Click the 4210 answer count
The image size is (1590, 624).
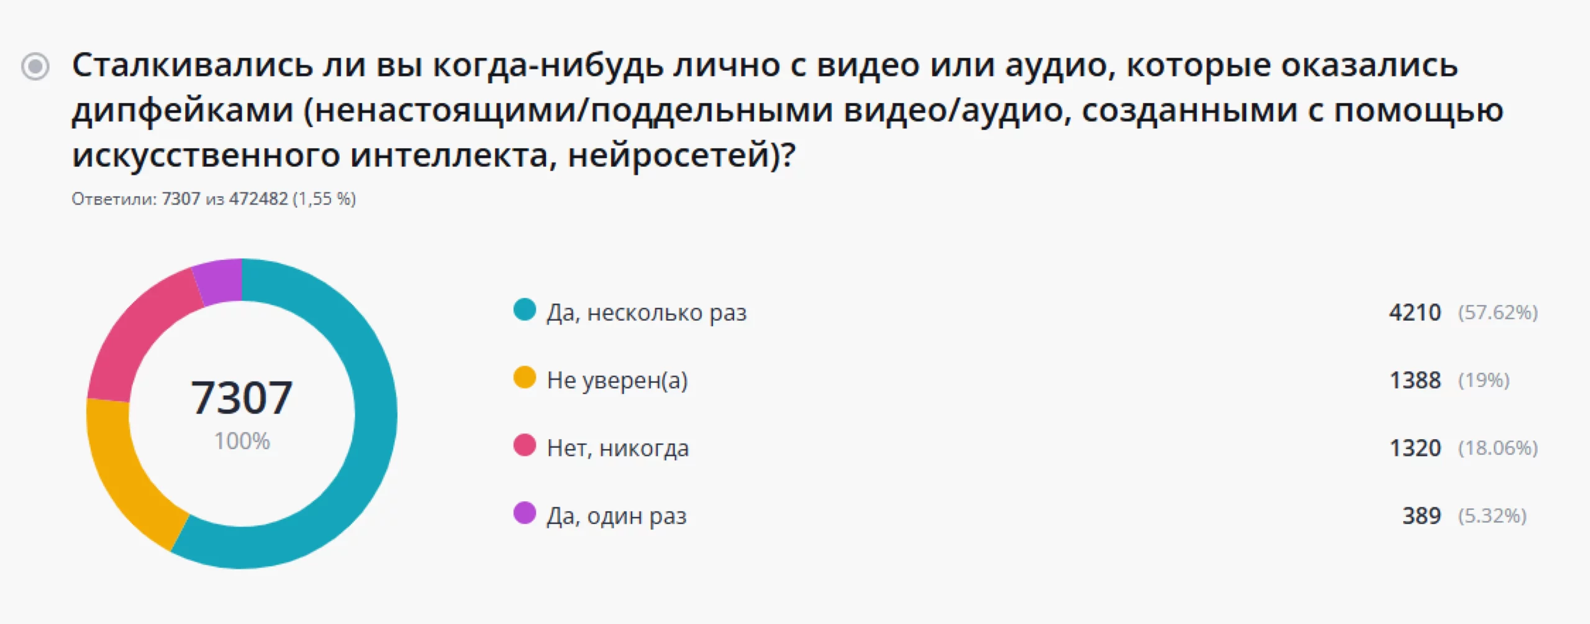[x=1415, y=313]
